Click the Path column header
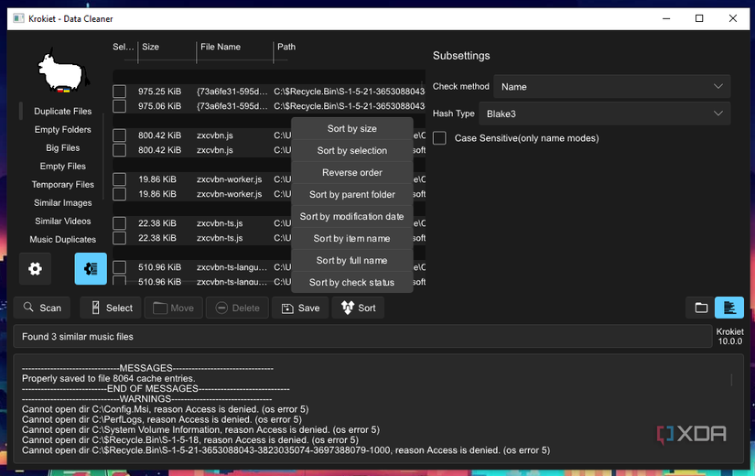The image size is (755, 476). (x=286, y=47)
